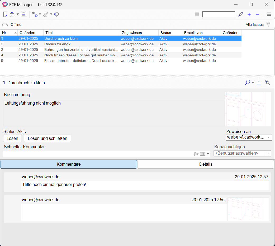This screenshot has width=275, height=246.
Task: Sort by last Geändert column header
Action: (x=231, y=33)
